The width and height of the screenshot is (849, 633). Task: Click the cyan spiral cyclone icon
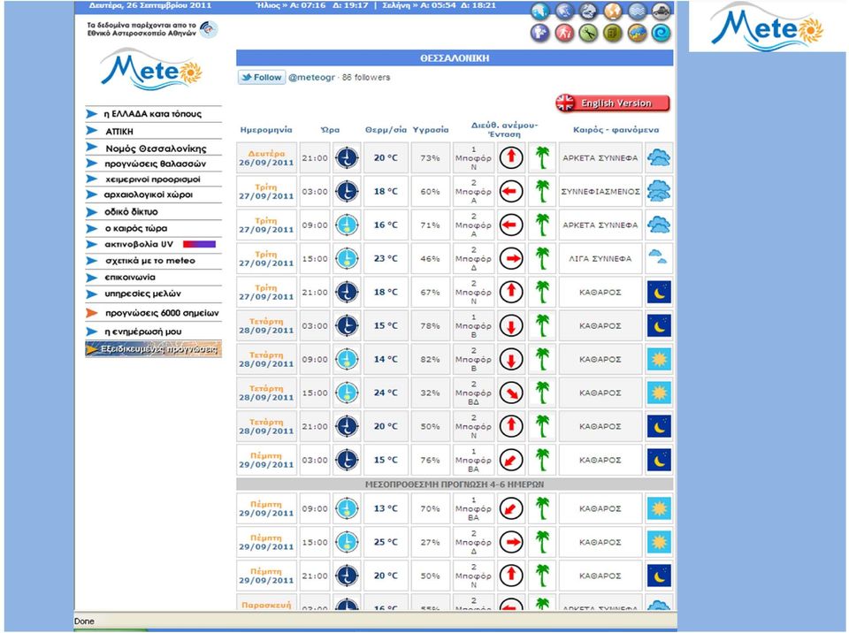click(661, 34)
